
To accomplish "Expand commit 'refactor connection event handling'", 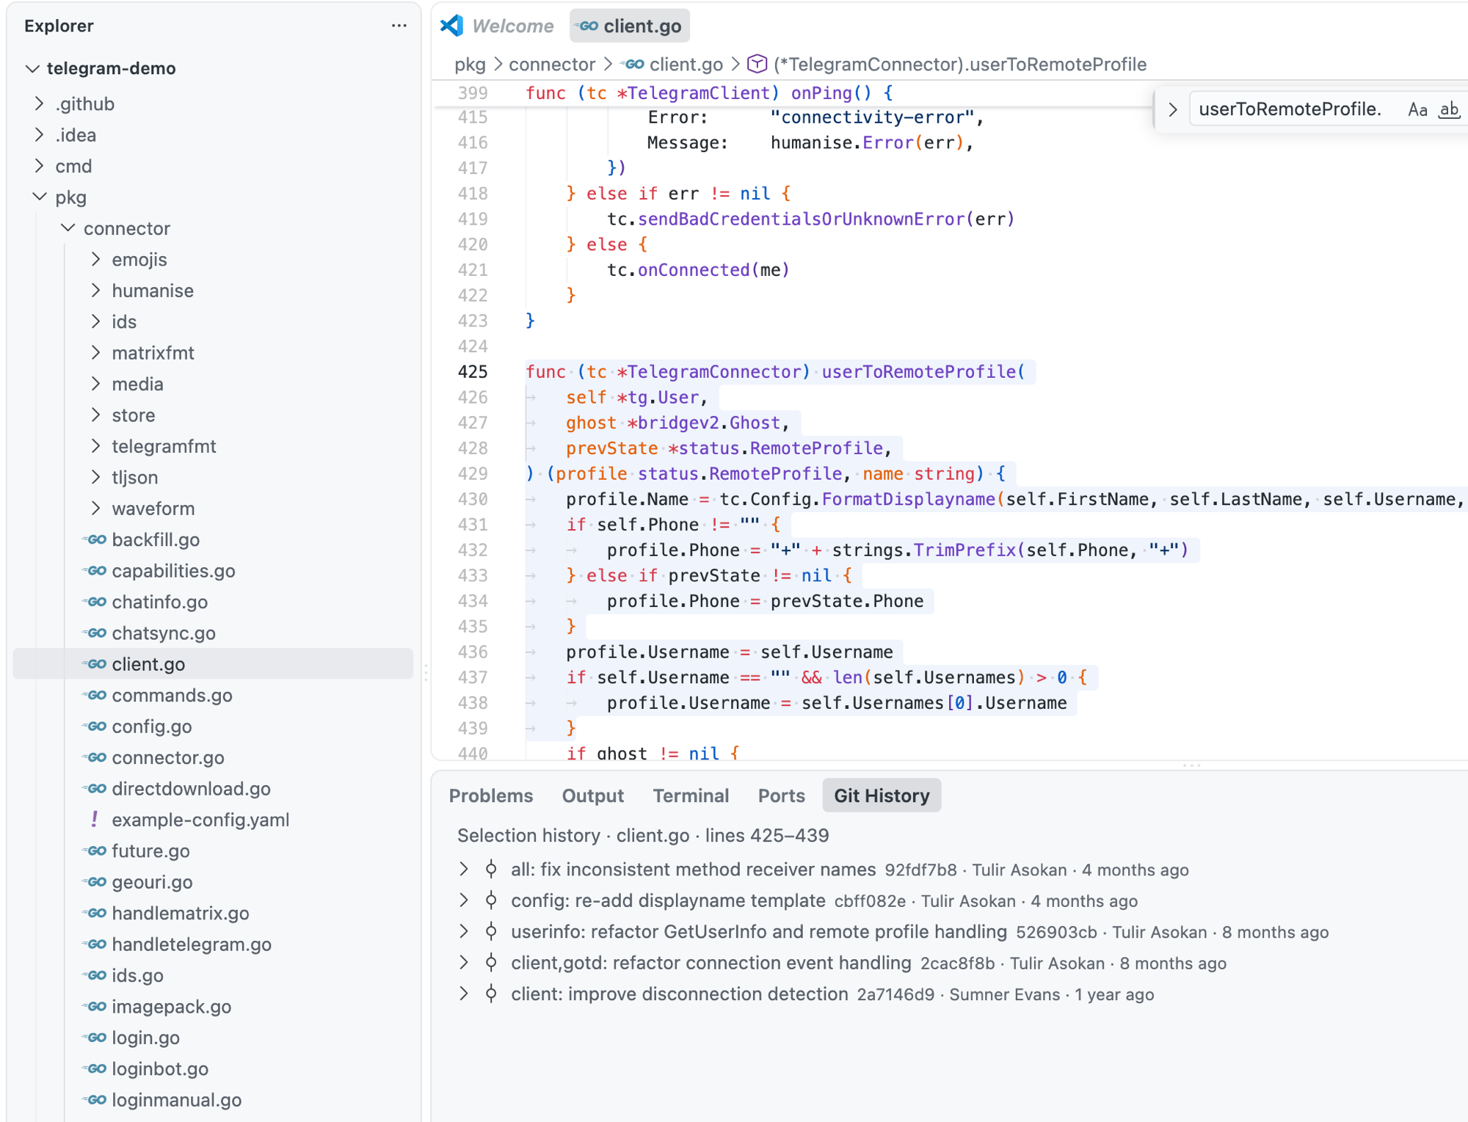I will coord(464,963).
